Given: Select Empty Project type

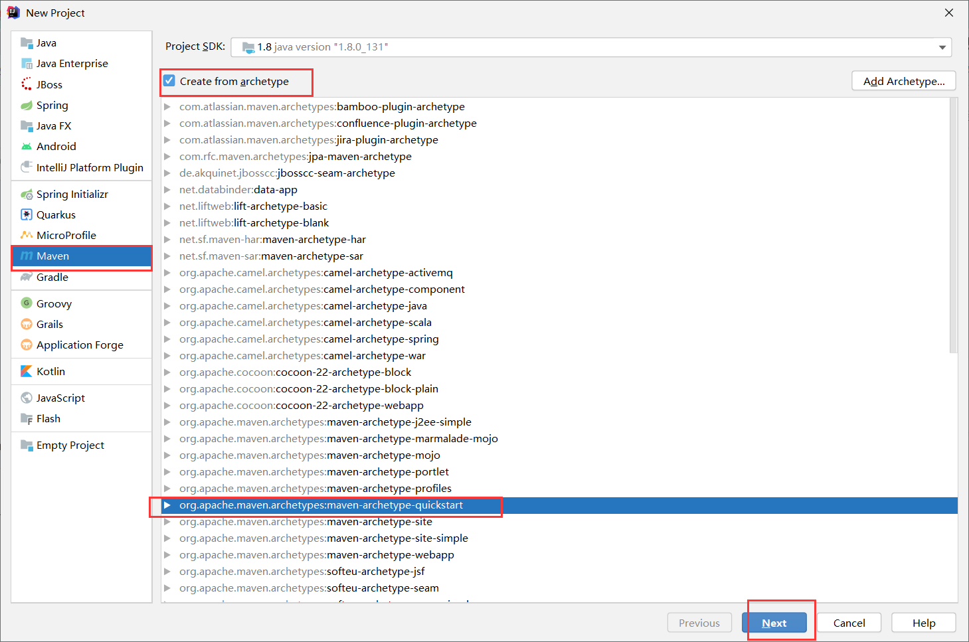Looking at the screenshot, I should (82, 445).
